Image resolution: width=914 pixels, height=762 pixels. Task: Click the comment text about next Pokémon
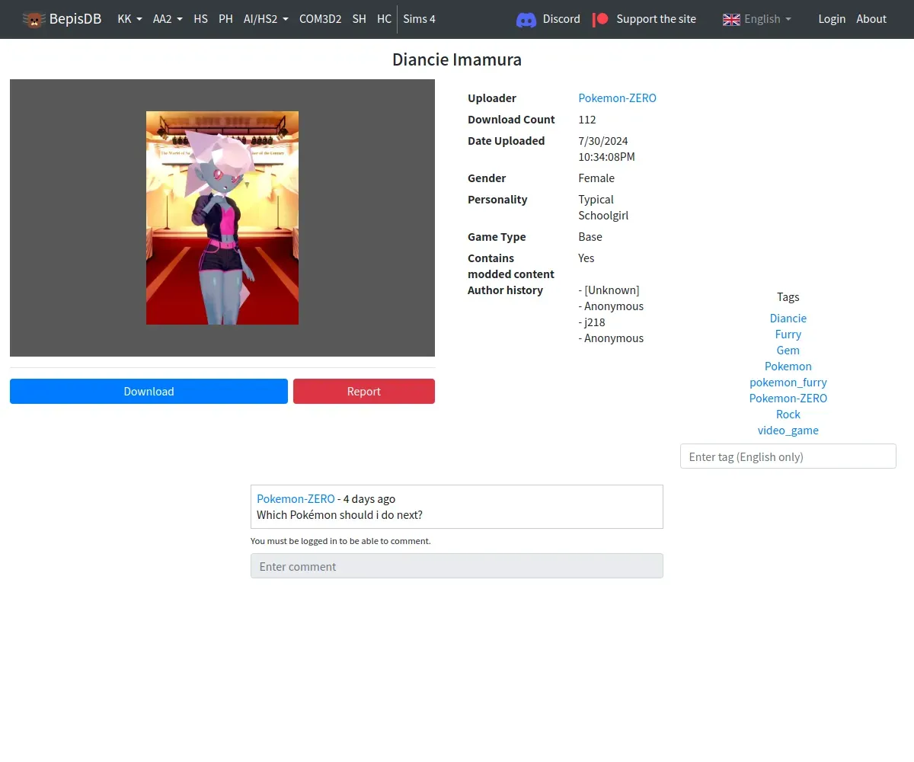click(x=340, y=514)
